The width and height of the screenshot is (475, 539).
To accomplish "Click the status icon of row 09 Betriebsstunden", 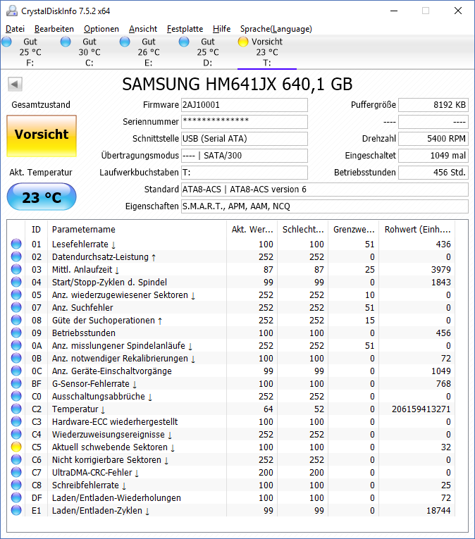I will pos(16,333).
